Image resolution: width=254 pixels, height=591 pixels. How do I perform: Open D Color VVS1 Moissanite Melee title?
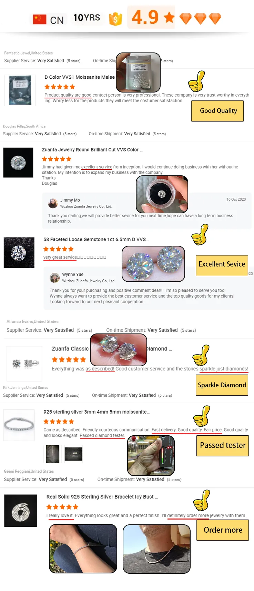[80, 77]
